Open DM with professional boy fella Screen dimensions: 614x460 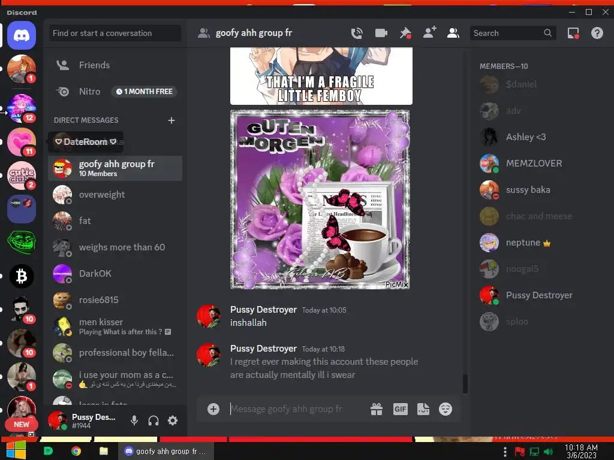(x=115, y=353)
